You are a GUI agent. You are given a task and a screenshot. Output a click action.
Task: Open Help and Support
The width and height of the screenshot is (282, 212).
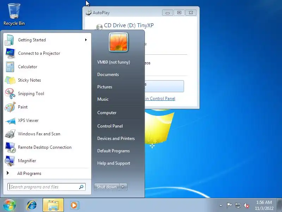(114, 163)
